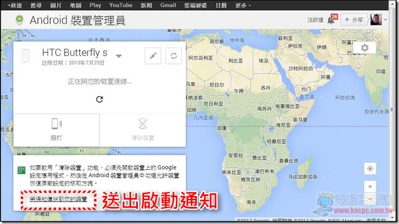The width and height of the screenshot is (399, 224).
Task: Click the 伊朗 label on the map
Action: (322, 47)
